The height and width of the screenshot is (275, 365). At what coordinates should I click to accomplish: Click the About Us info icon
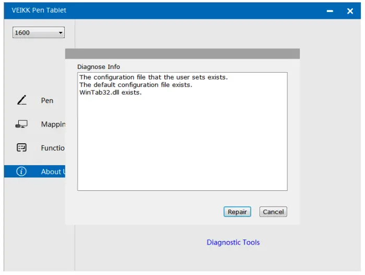point(21,171)
